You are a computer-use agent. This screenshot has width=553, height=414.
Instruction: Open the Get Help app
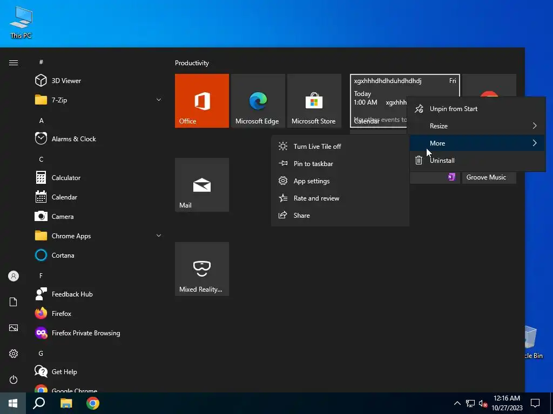(56, 371)
